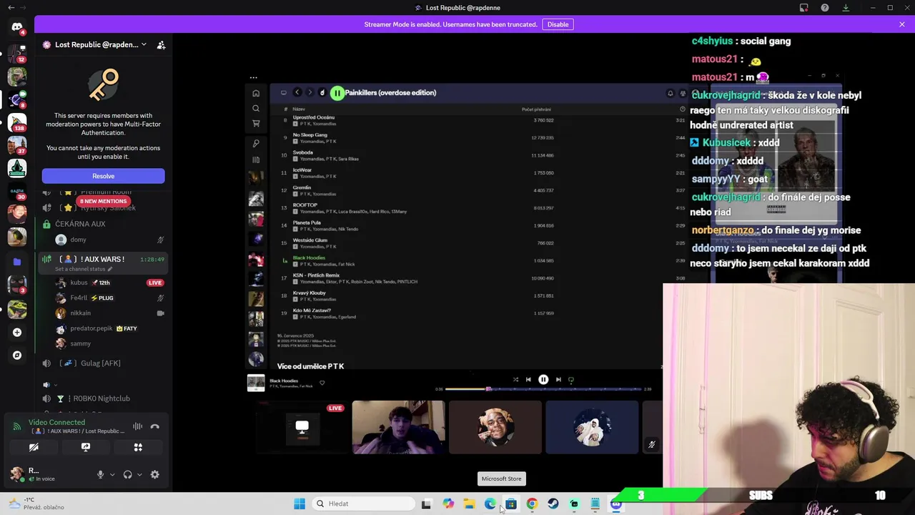Viewport: 915px width, 515px height.
Task: Click the Hledat taskbar search field
Action: click(365, 504)
